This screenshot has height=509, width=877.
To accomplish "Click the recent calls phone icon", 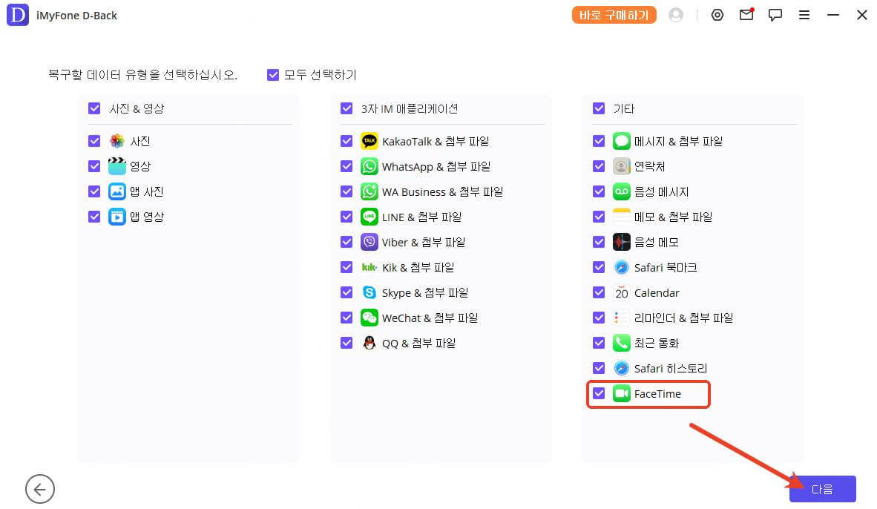I will [x=622, y=342].
